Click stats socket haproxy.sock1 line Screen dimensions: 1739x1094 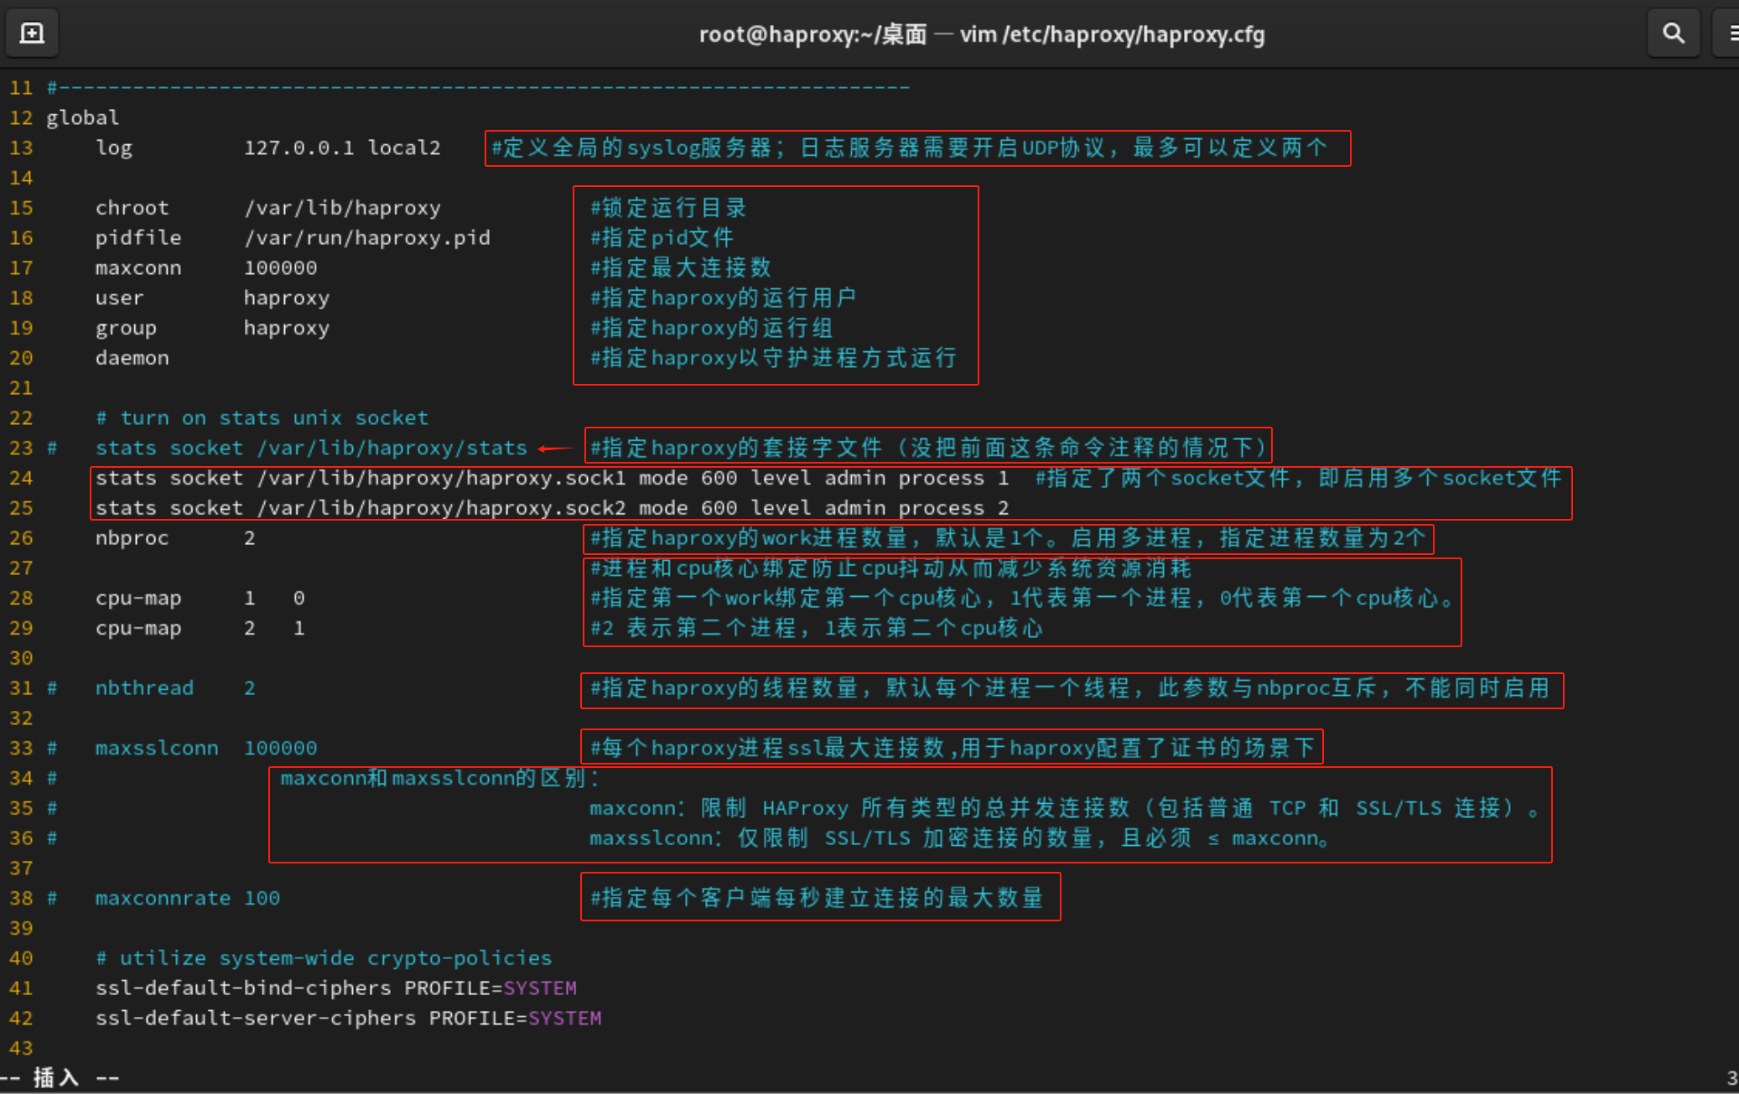[x=552, y=478]
